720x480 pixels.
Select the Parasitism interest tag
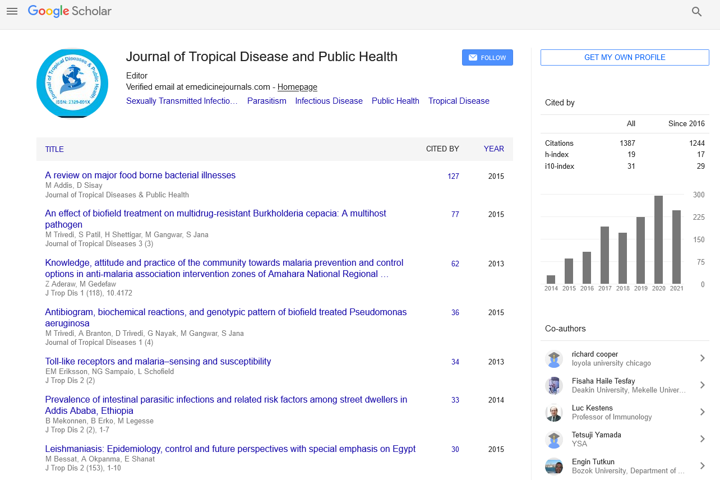point(266,101)
